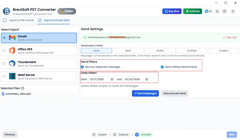Open End date calendar picker icon
The width and height of the screenshot is (240, 140).
coord(147,79)
